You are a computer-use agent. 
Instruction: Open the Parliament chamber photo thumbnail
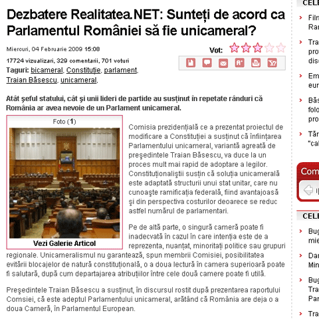[64, 183]
